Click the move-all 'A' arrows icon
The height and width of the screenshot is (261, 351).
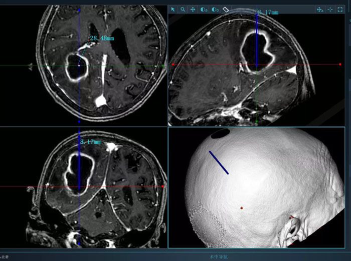[x=319, y=9]
